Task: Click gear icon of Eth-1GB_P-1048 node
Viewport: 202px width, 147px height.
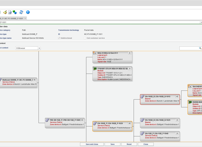Action: pyautogui.click(x=142, y=134)
